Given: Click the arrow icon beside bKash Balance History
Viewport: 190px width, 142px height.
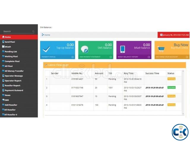Looking at the screenshot, I should (x=149, y=57).
